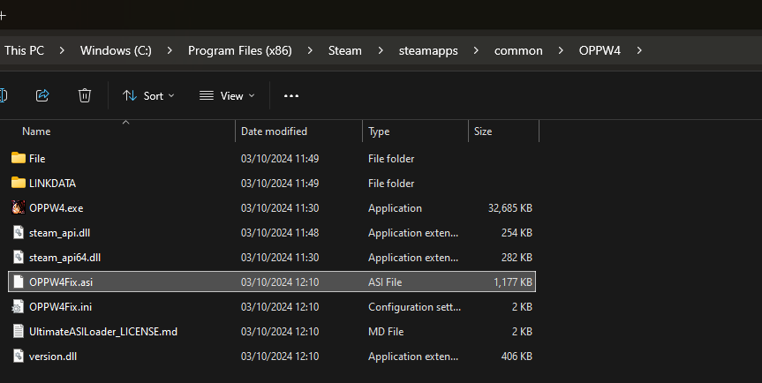This screenshot has width=762, height=383.
Task: Select the OPPW4.exe application icon
Action: (19, 208)
